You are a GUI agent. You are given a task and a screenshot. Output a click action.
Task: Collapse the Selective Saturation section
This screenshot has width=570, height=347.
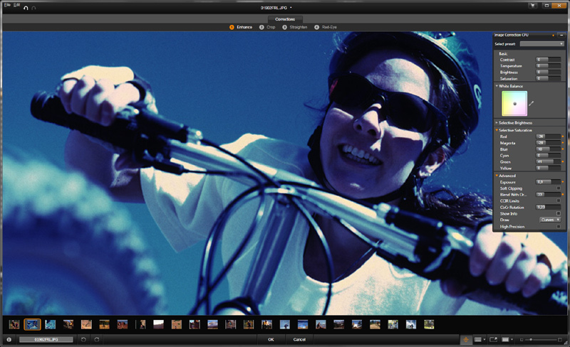click(497, 130)
